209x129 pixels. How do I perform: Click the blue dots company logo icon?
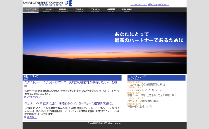click(x=69, y=3)
